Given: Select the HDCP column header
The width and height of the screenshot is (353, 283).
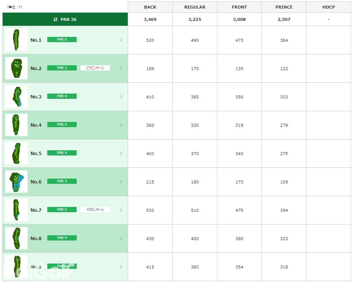Looking at the screenshot, I should [x=328, y=7].
